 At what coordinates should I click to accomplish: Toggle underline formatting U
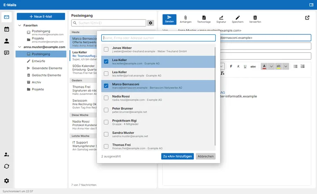click(x=245, y=66)
